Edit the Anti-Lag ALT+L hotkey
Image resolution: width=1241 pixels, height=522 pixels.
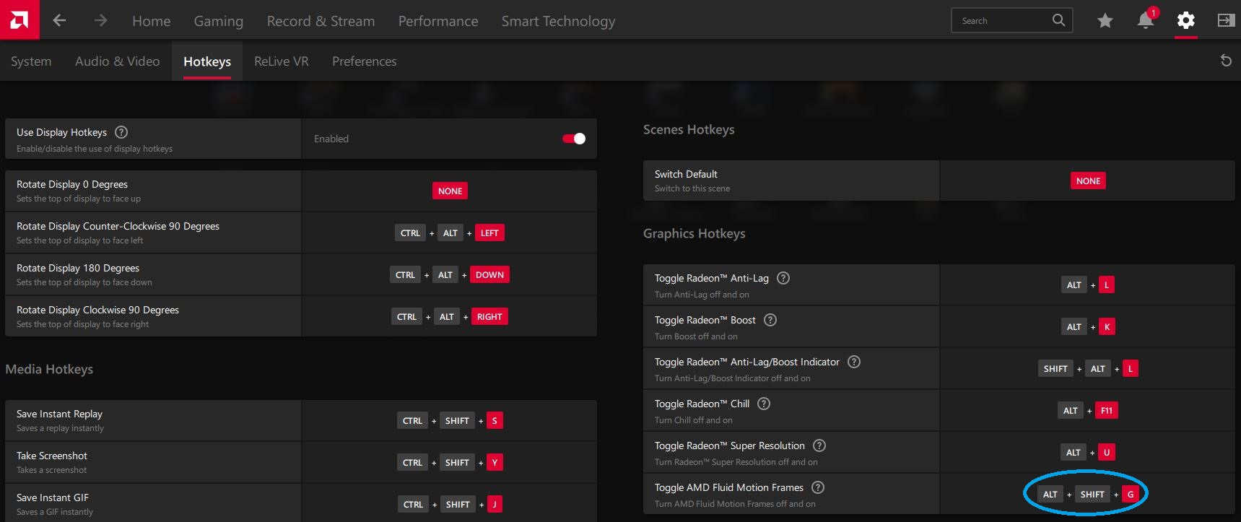pos(1088,284)
